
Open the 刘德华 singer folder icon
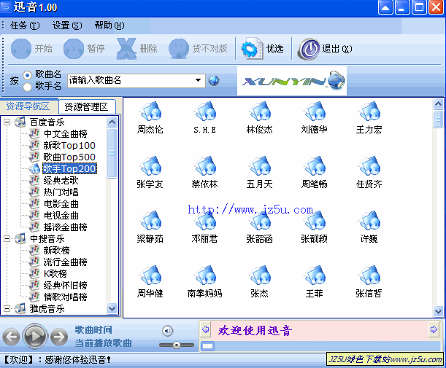click(315, 111)
